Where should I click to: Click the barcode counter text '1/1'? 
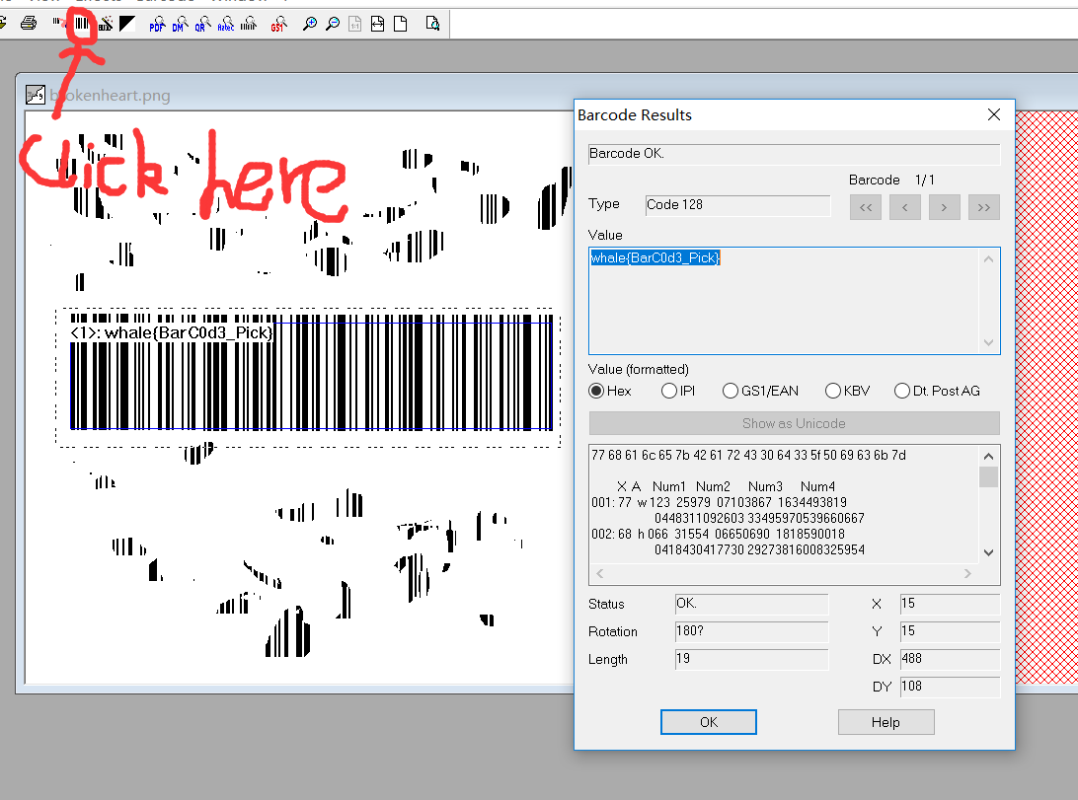(x=925, y=180)
